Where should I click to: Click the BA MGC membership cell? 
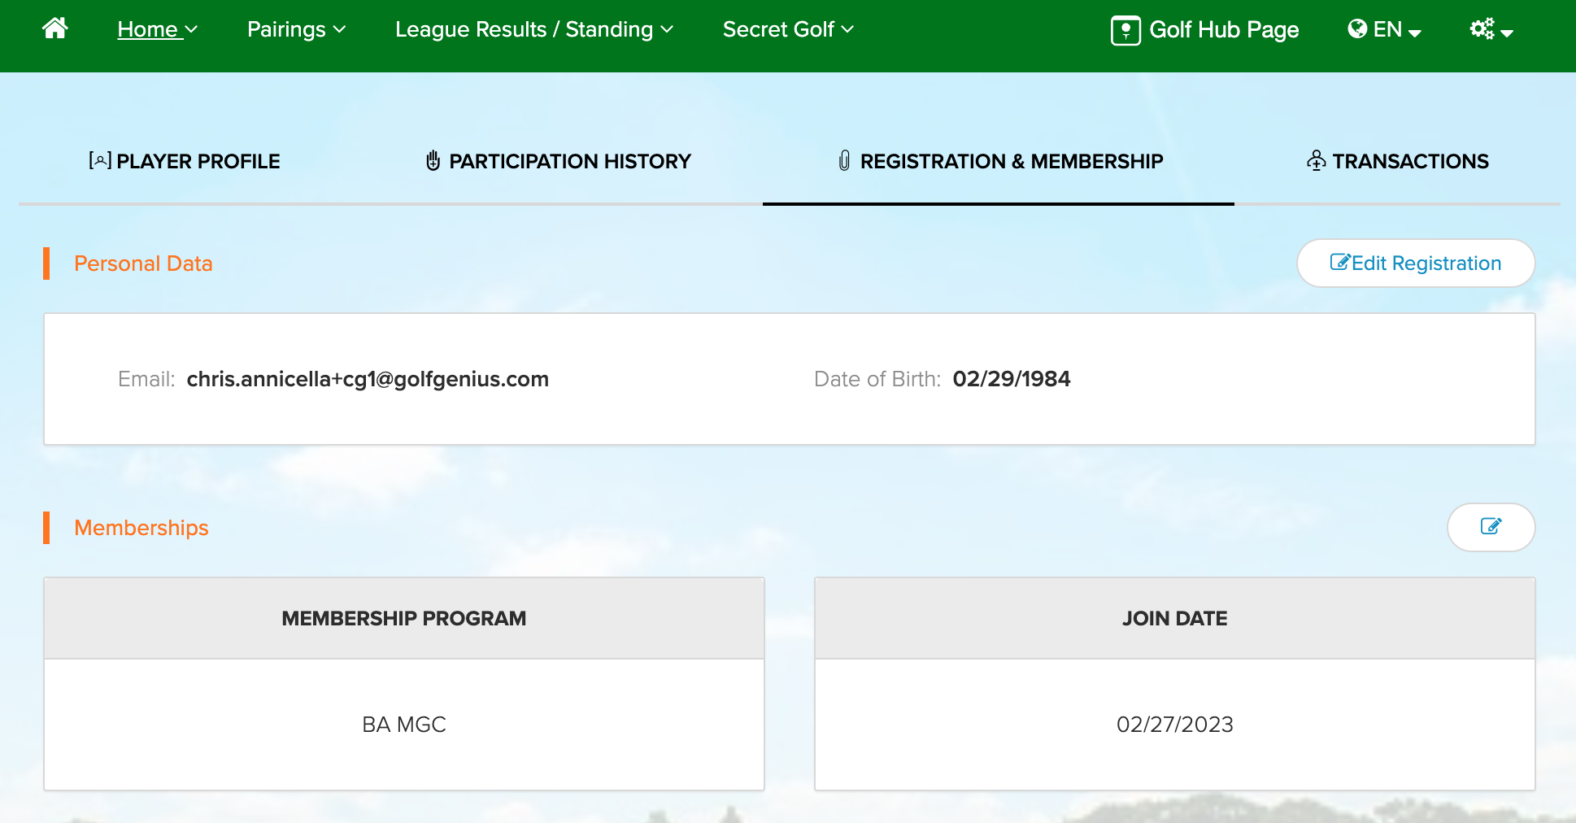coord(404,724)
